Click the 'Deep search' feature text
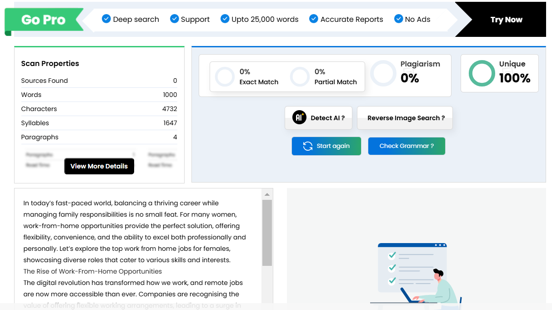This screenshot has width=552, height=310. (x=136, y=19)
